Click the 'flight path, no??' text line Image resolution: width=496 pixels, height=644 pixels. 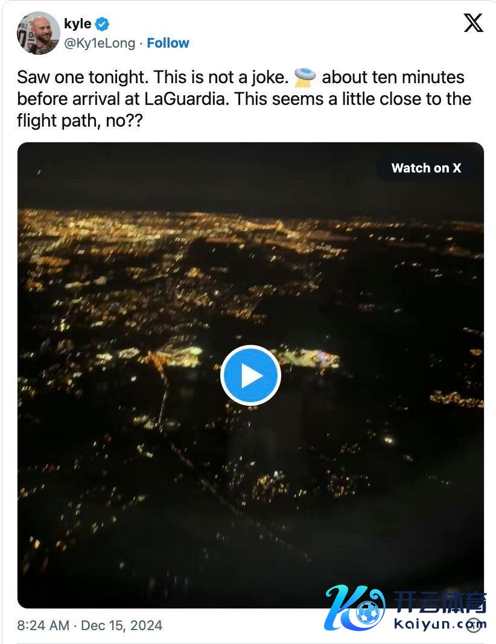(x=80, y=121)
